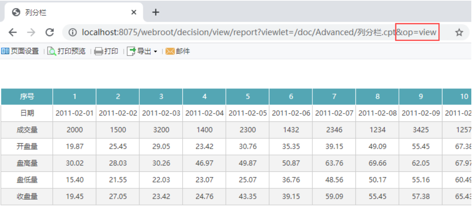Click the 开盘量 value 25.45
Image resolution: width=473 pixels, height=206 pixels.
click(118, 147)
